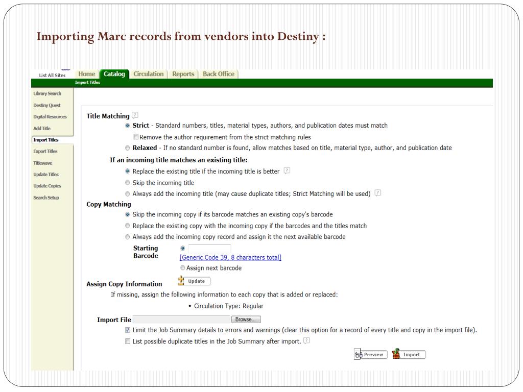Viewport: 523px width, 392px height.
Task: Select Always add the incoming title
Action: [x=127, y=193]
